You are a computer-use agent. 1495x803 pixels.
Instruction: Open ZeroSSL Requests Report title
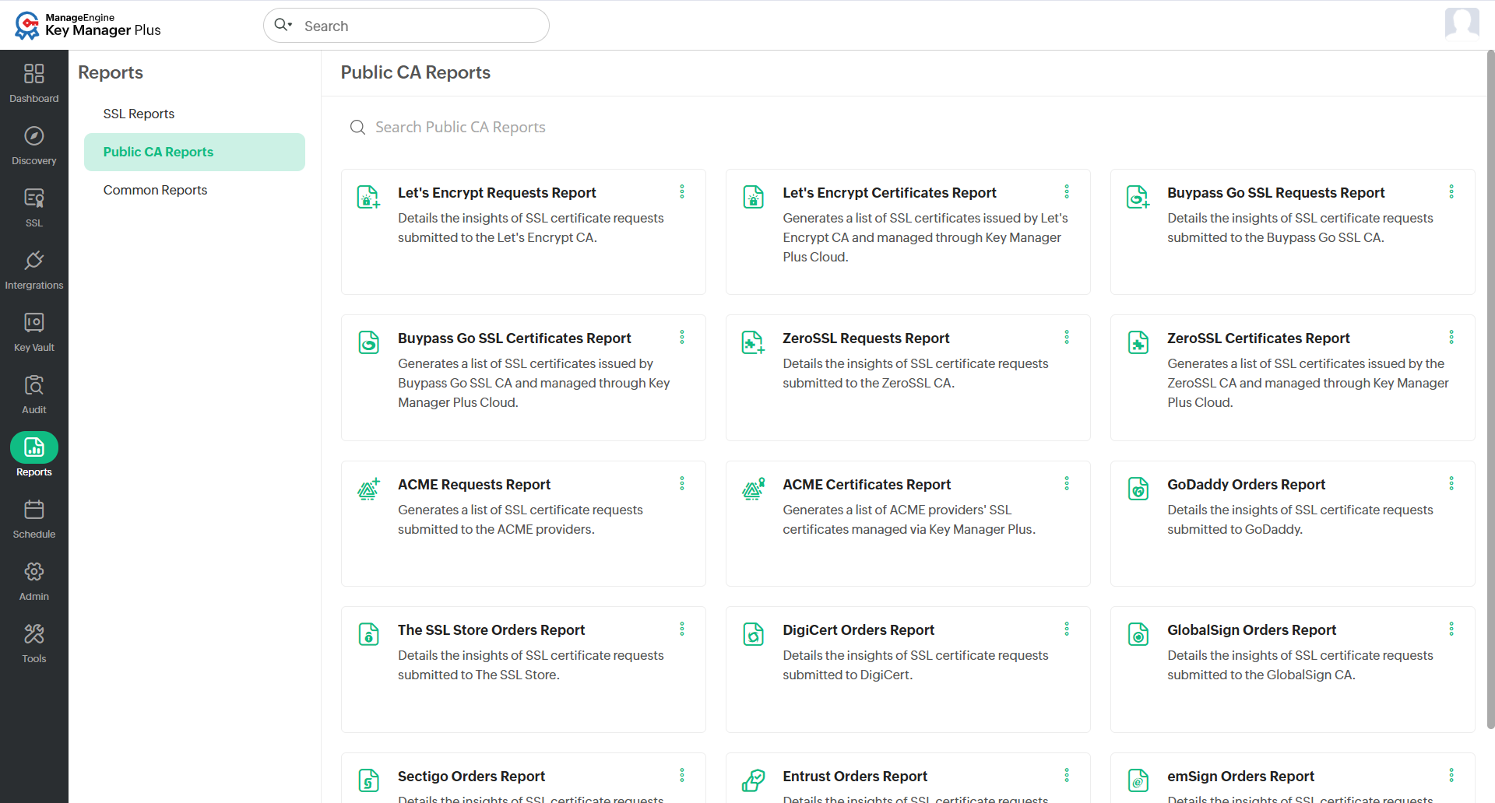866,338
